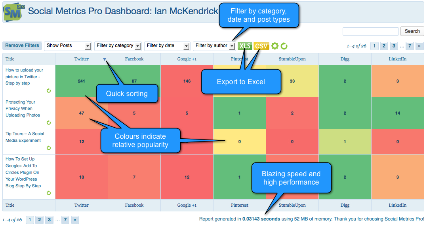
Task: Export the report with the XLS icon
Action: coord(245,46)
